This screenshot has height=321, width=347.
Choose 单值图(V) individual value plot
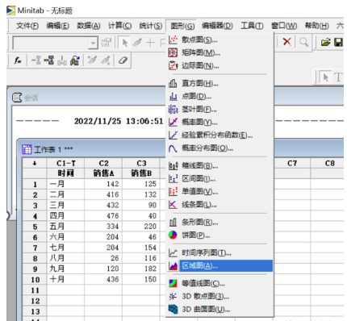click(x=219, y=192)
